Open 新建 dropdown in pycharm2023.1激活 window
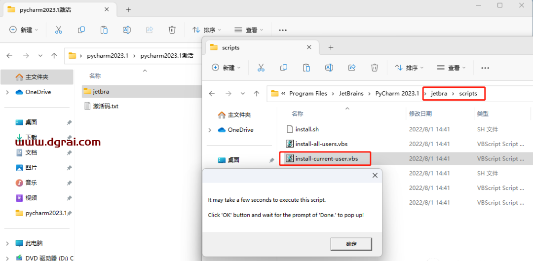This screenshot has width=533, height=261. (24, 30)
